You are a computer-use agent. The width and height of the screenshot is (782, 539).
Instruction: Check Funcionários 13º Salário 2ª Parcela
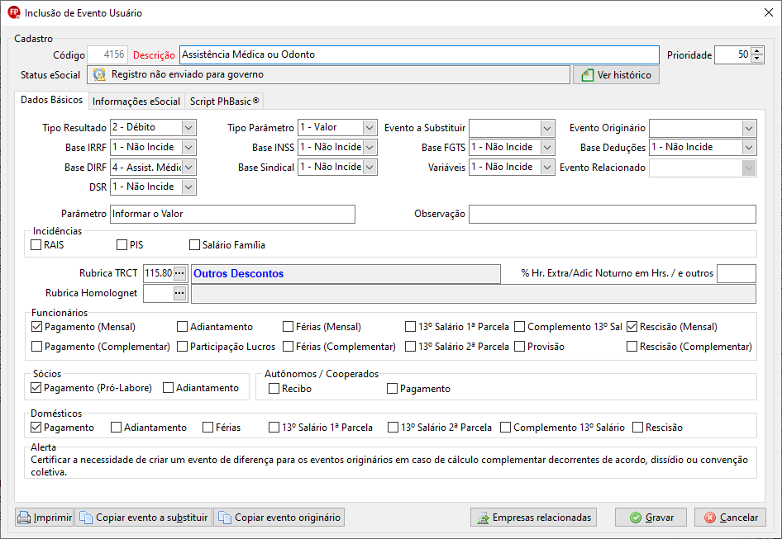[x=410, y=346]
